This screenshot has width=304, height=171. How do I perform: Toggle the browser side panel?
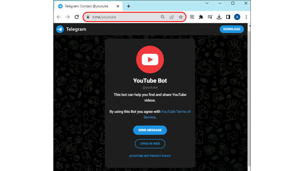[x=228, y=17]
